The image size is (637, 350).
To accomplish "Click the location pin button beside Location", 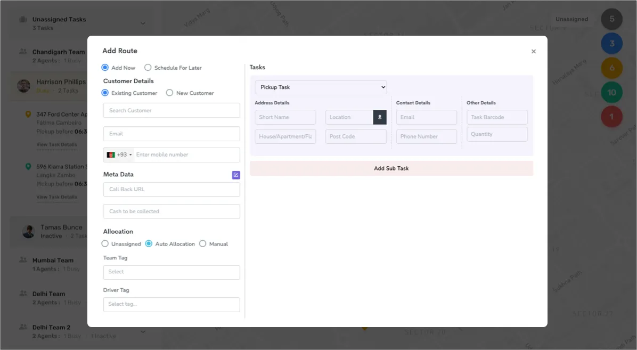I will (380, 117).
